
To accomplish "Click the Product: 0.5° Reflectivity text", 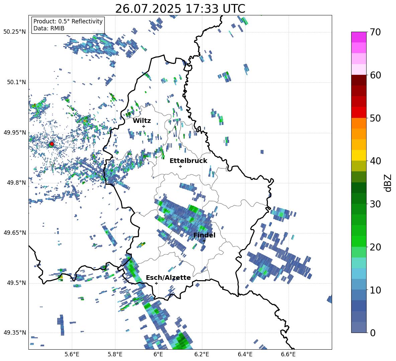I will 68,21.
